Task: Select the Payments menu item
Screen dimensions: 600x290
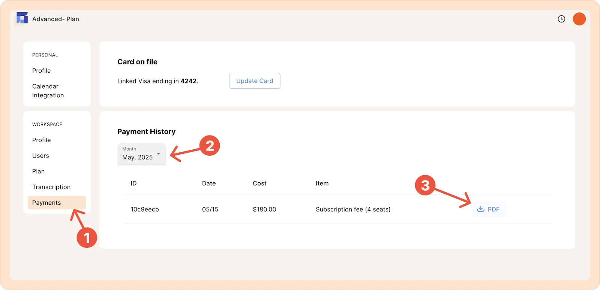Action: [x=57, y=202]
